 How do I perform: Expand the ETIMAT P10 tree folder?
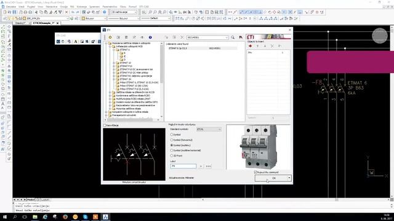(x=114, y=66)
